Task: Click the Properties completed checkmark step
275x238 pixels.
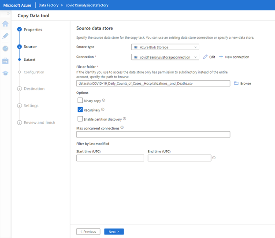Action: tap(19, 29)
